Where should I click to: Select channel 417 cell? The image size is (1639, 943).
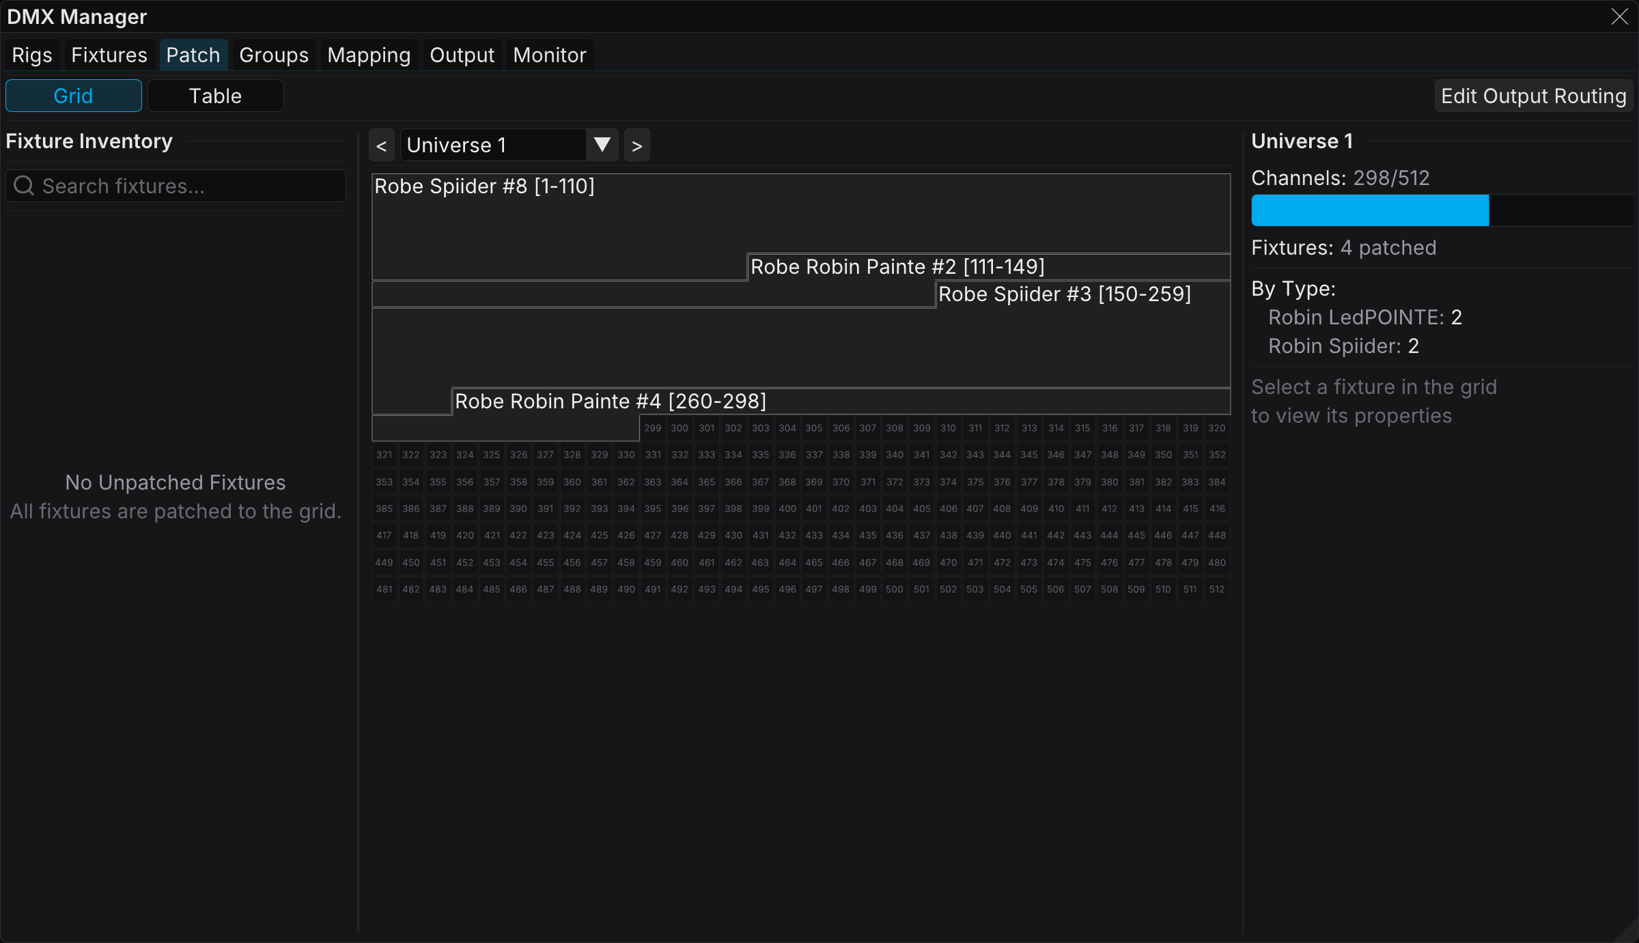pos(384,535)
